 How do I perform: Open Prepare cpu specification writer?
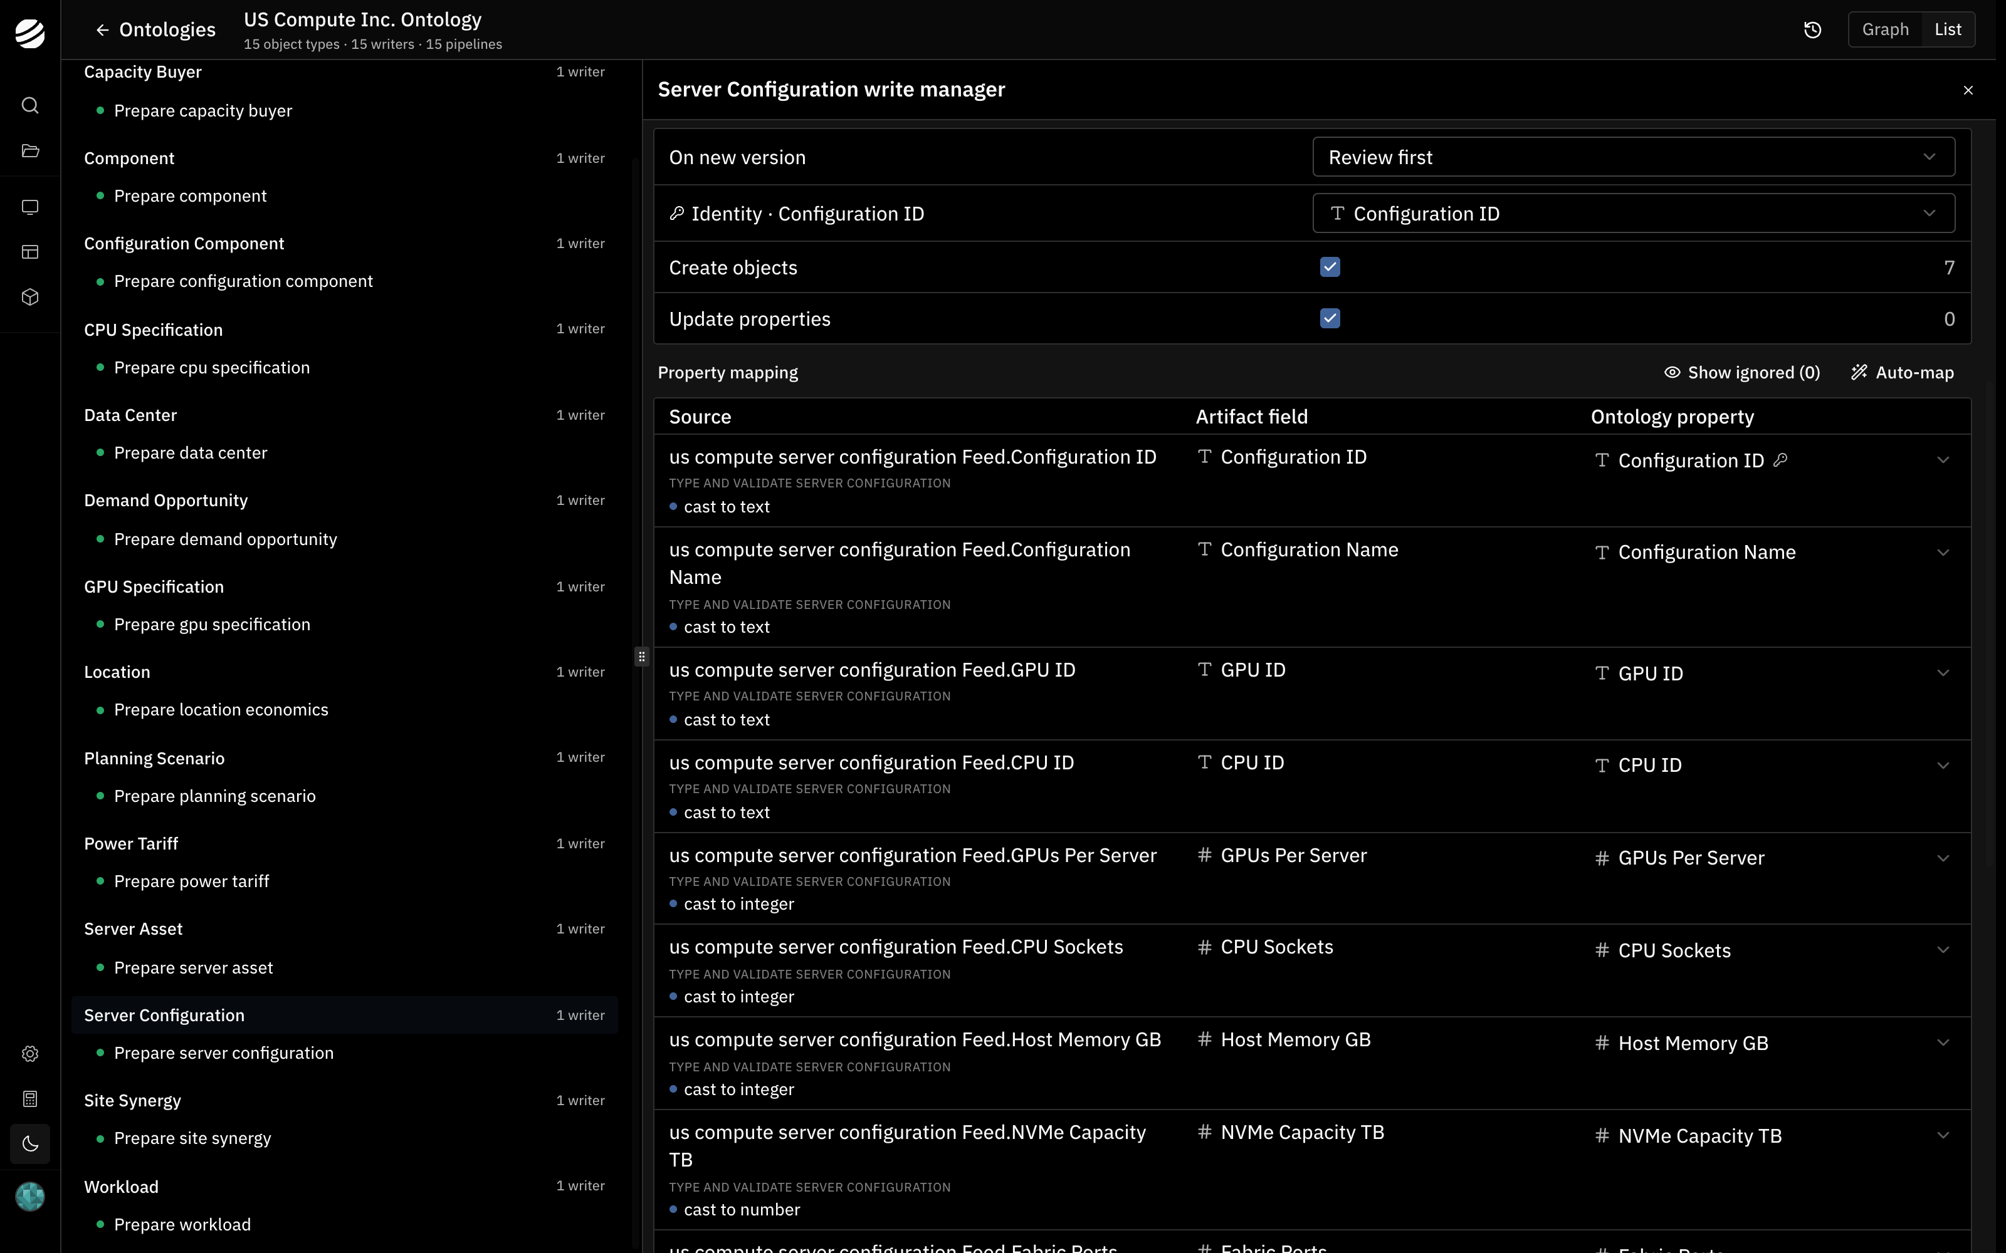click(x=213, y=368)
